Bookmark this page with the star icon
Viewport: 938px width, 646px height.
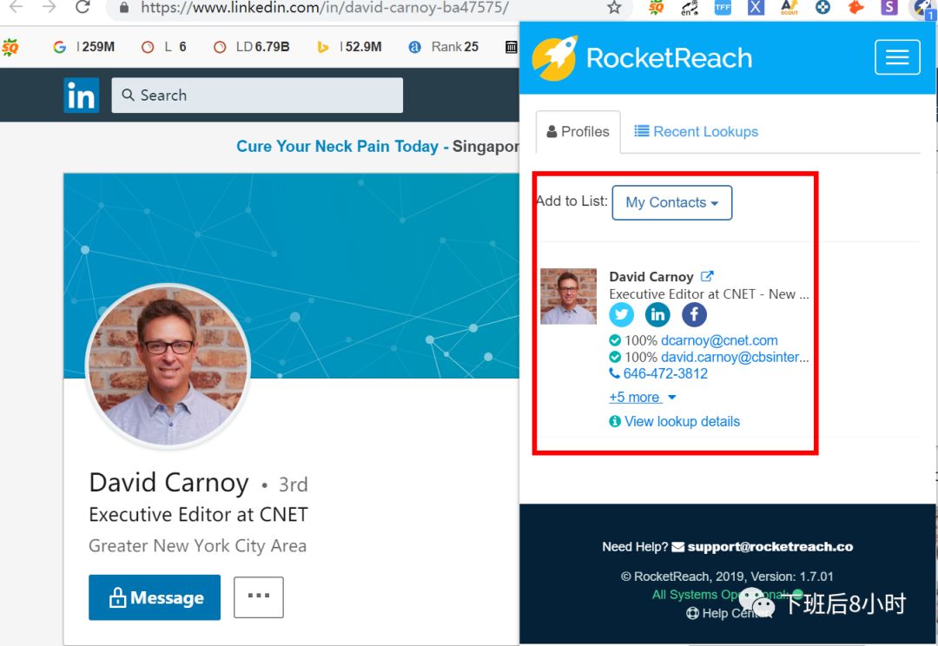[614, 7]
